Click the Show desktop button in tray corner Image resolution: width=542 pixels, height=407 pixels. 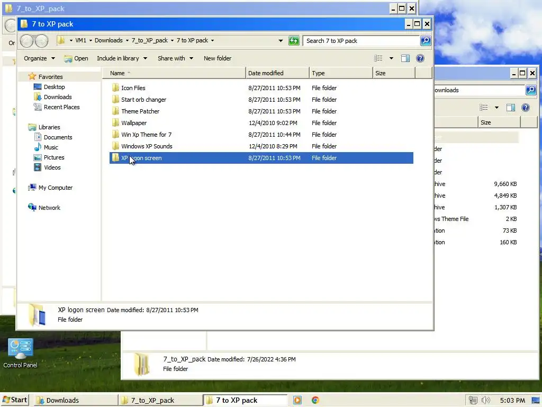click(536, 400)
